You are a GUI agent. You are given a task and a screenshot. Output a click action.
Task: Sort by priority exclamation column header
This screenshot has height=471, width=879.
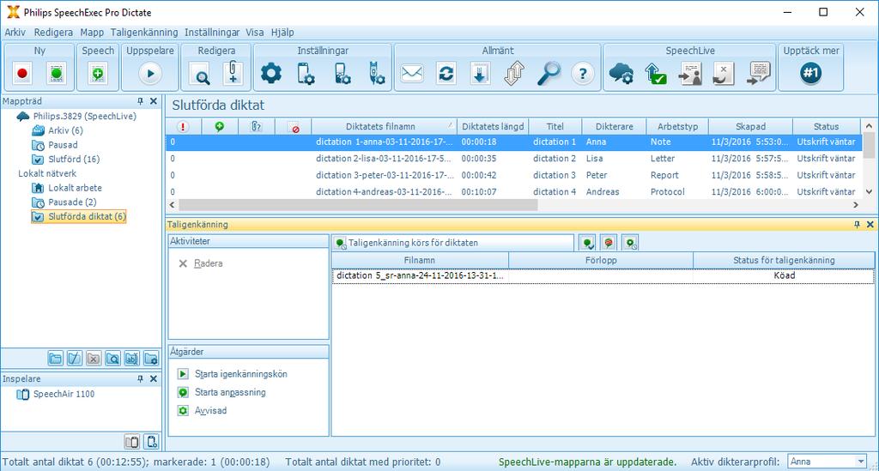183,127
